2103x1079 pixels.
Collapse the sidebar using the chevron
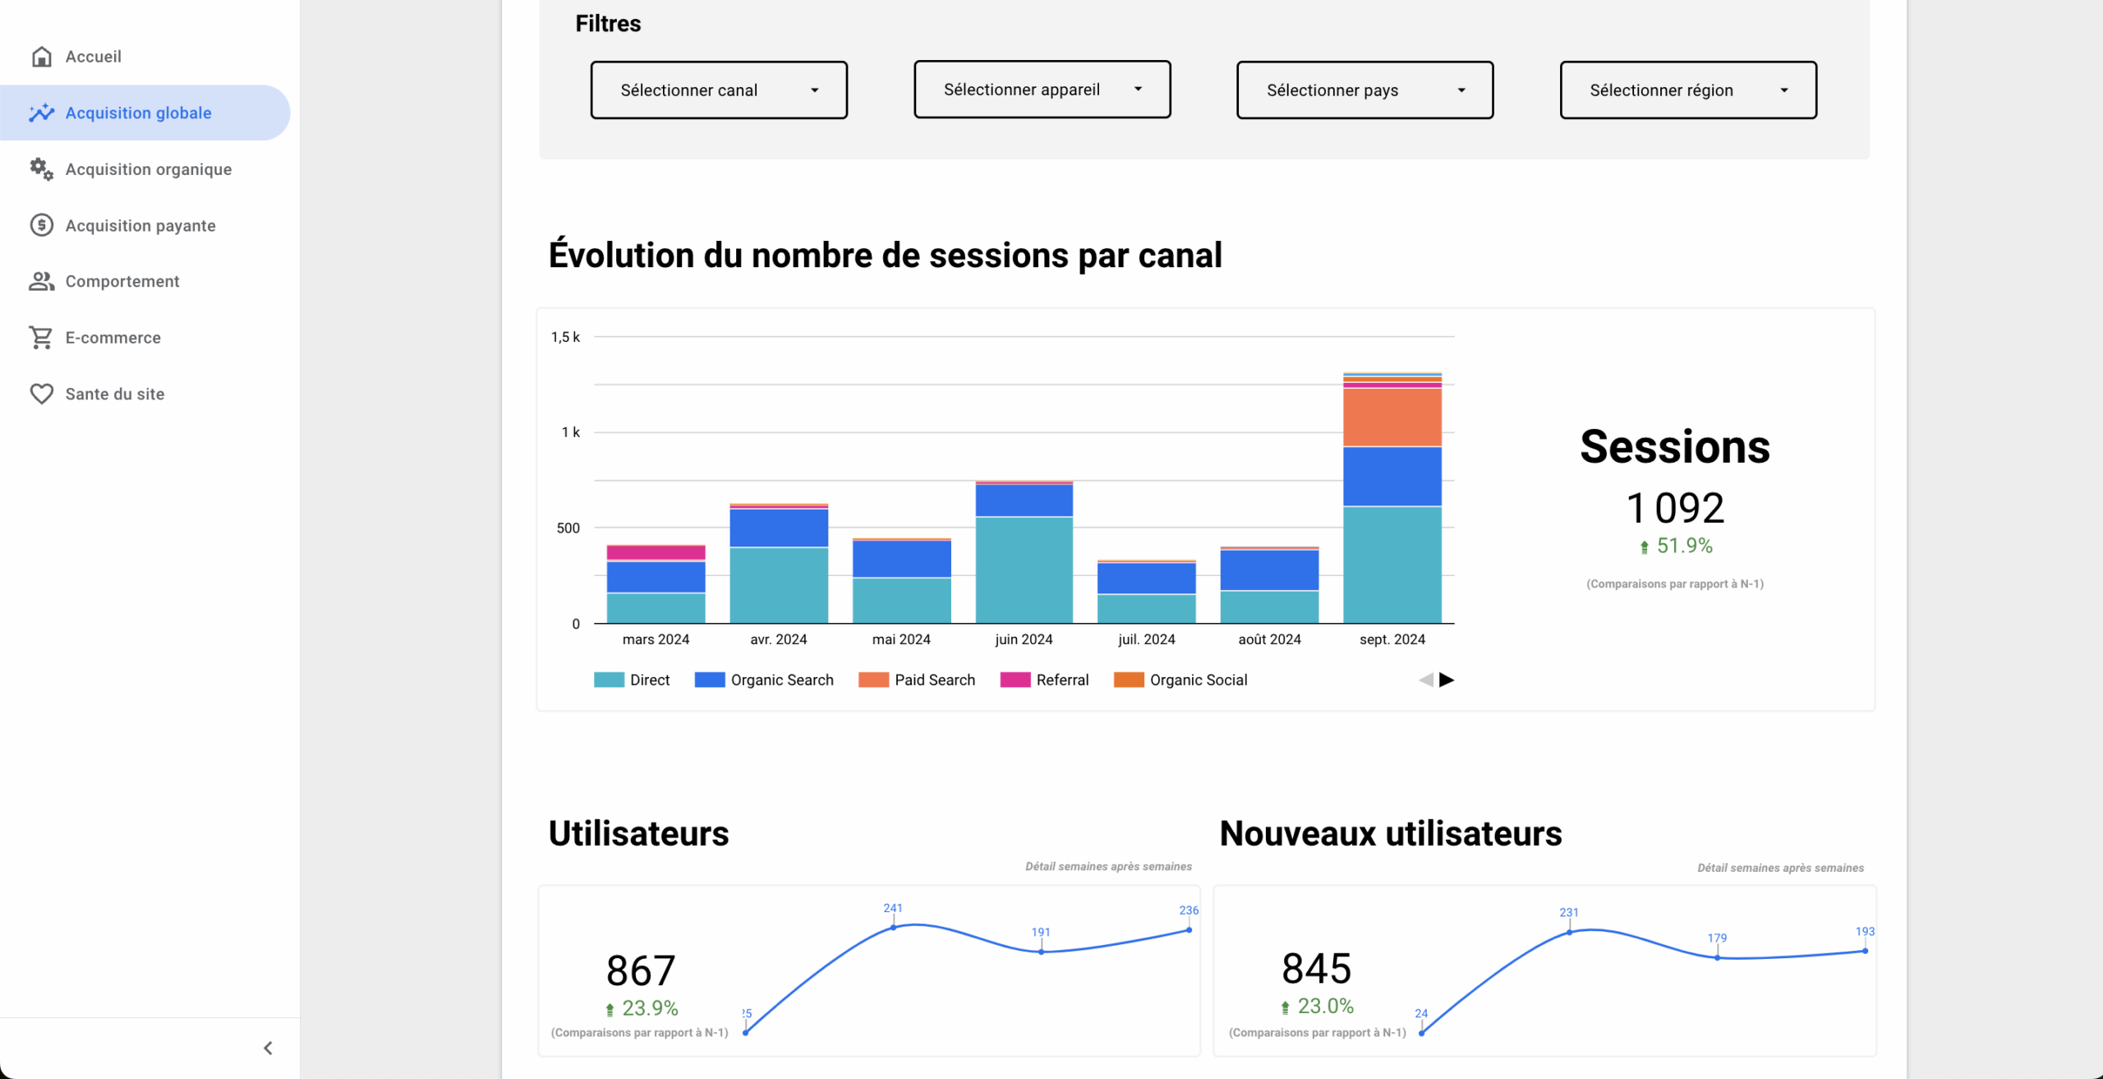click(266, 1047)
